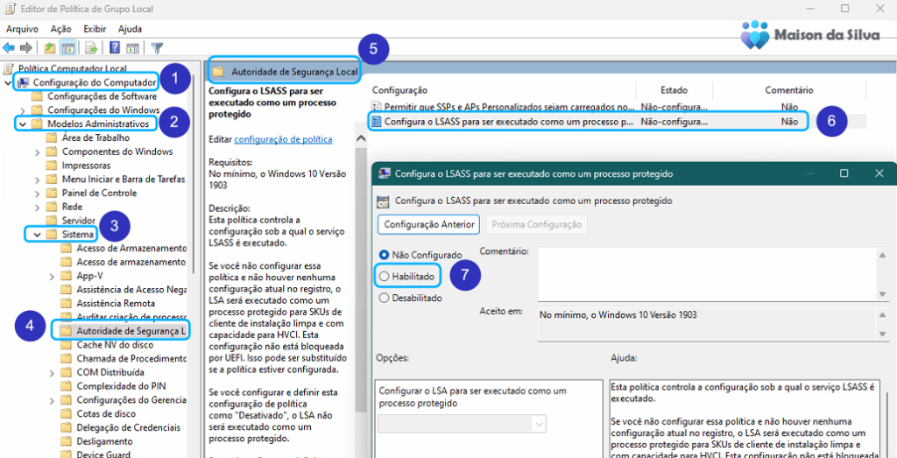Click the folder icon beside Impressoras
Screen dimensions: 897x458
coord(52,166)
